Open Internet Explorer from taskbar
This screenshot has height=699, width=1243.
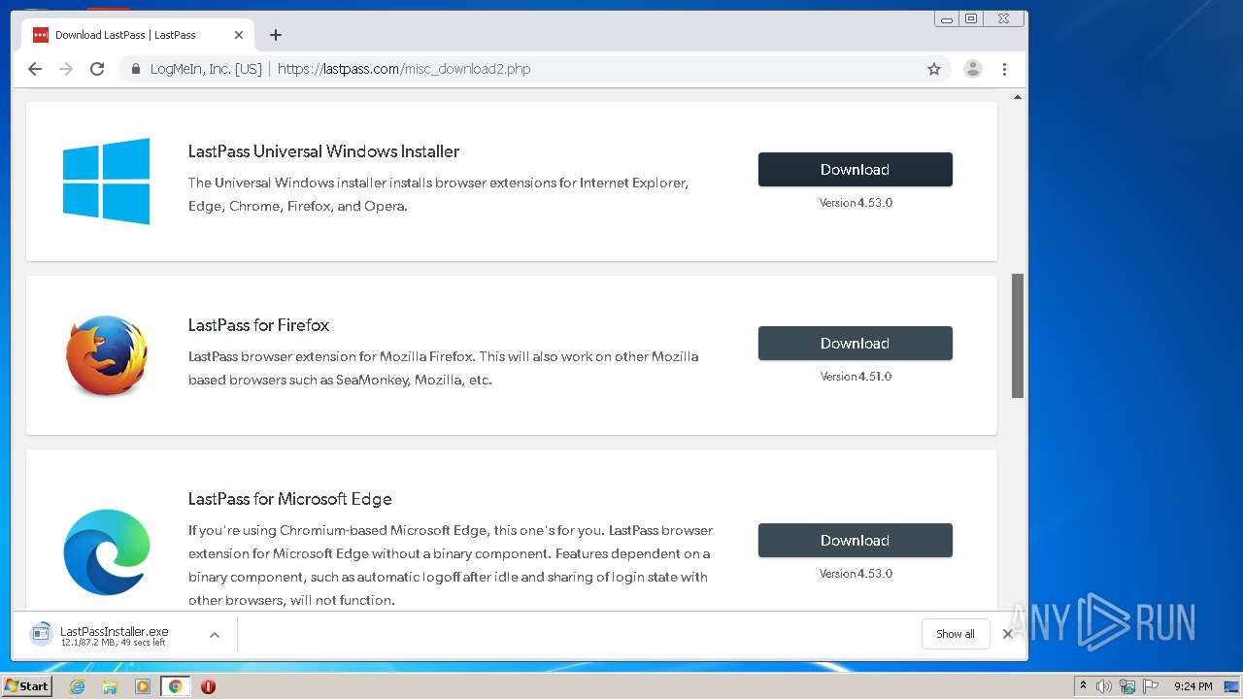(x=77, y=686)
